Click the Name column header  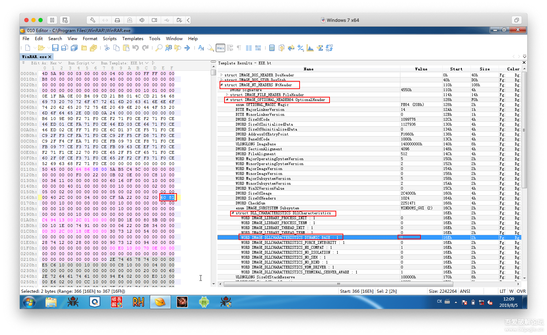coord(308,69)
